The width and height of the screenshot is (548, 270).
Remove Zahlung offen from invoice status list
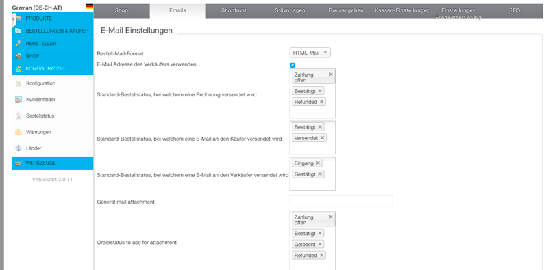[x=331, y=75]
